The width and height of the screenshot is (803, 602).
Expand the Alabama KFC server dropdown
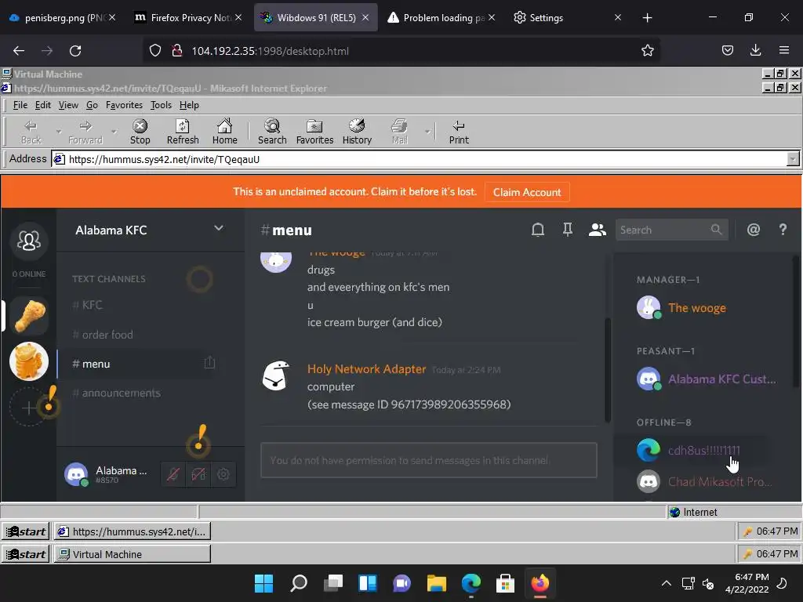[x=219, y=228]
